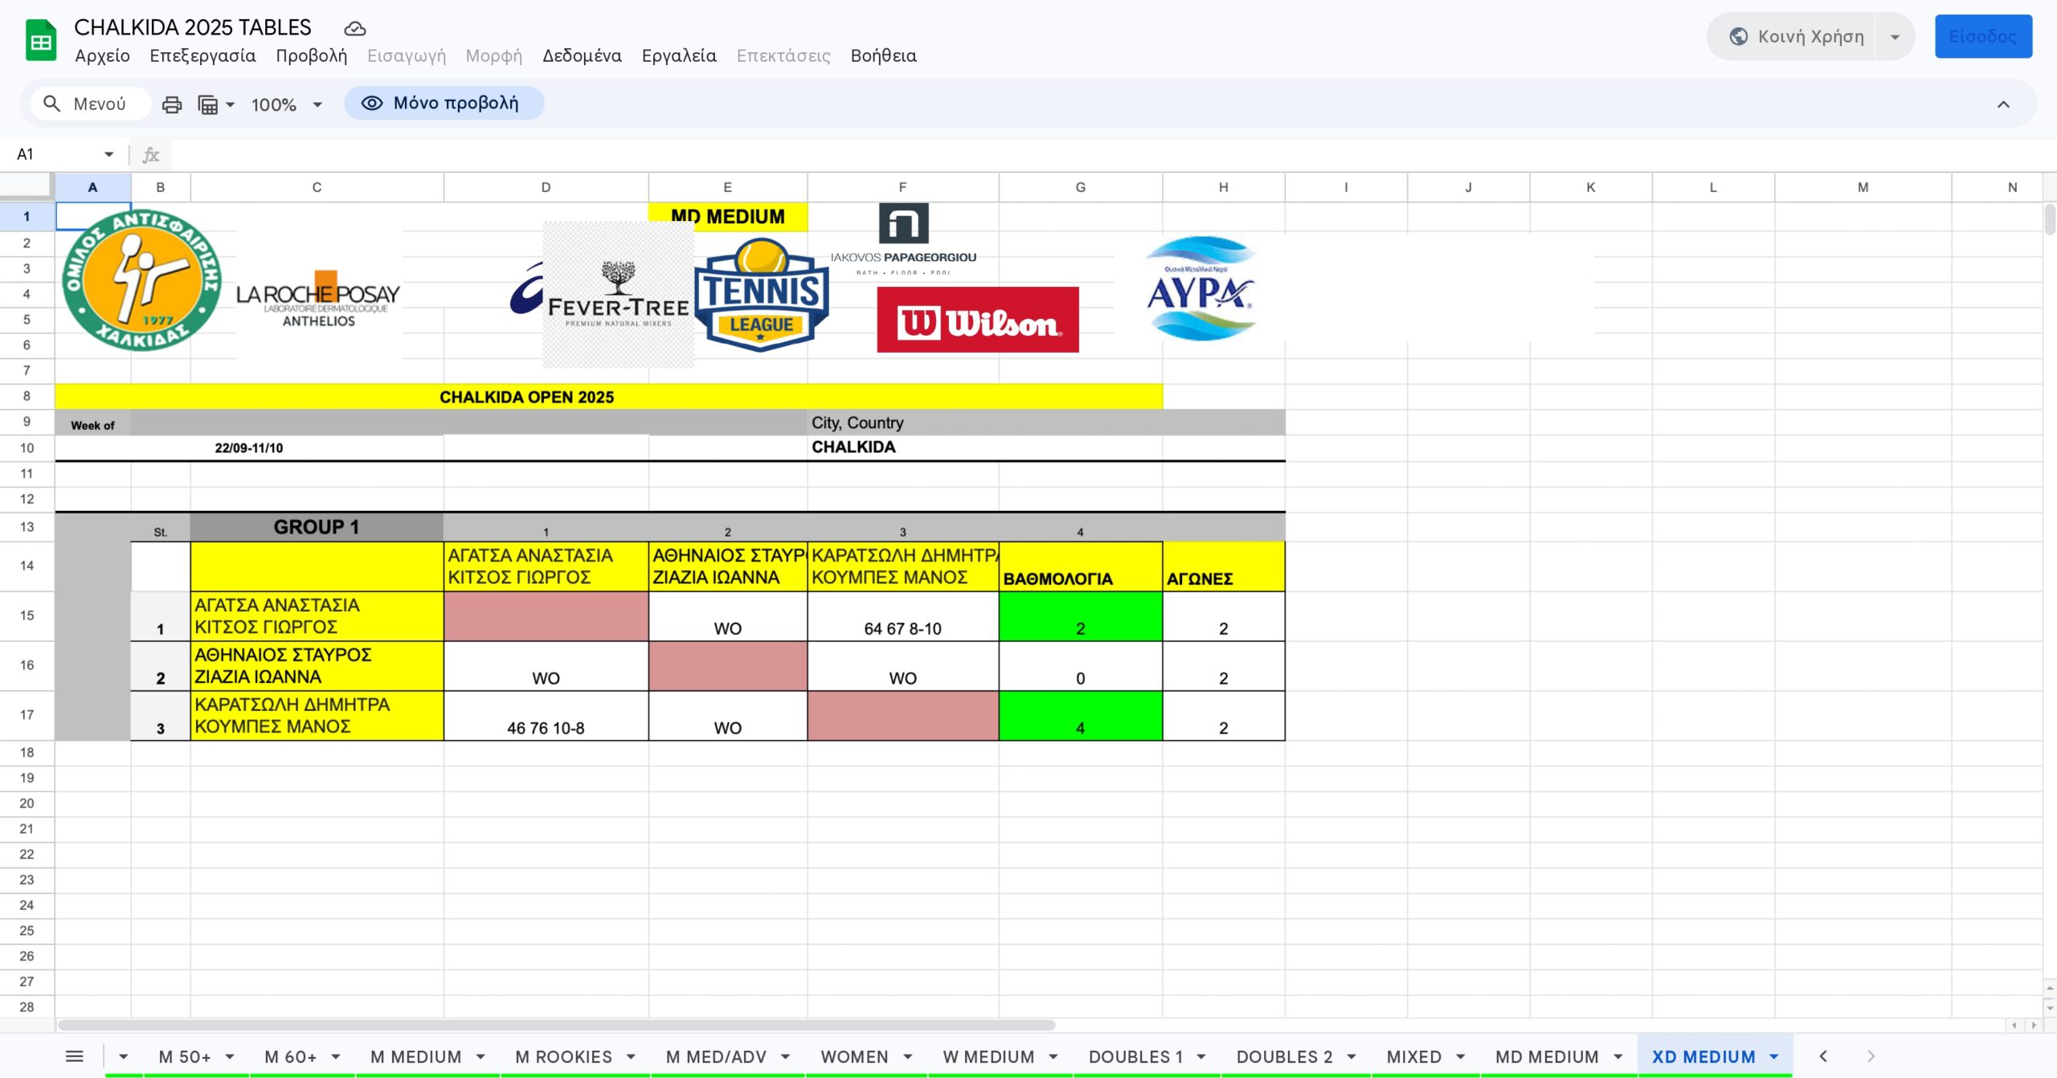2057x1078 pixels.
Task: Click the cloud document status icon
Action: click(354, 29)
